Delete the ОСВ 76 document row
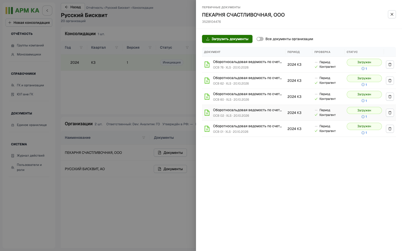 [390, 65]
